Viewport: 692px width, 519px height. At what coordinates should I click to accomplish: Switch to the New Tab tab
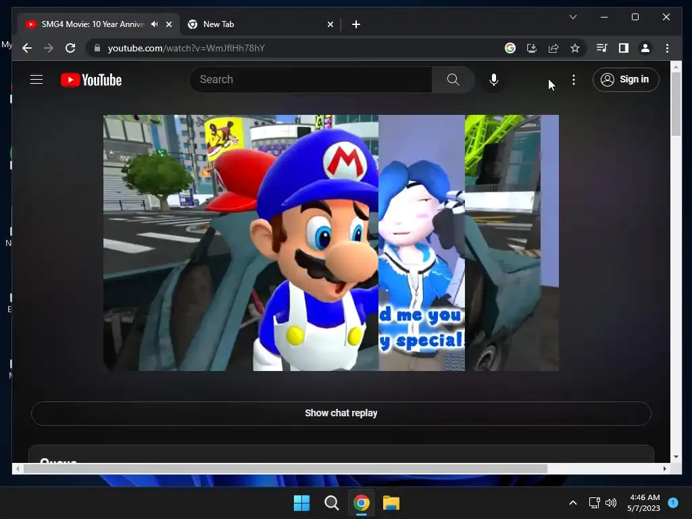point(260,24)
